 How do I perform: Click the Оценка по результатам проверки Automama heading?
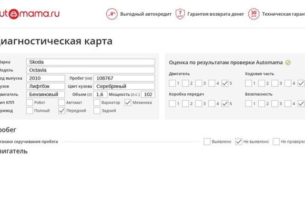[225, 62]
